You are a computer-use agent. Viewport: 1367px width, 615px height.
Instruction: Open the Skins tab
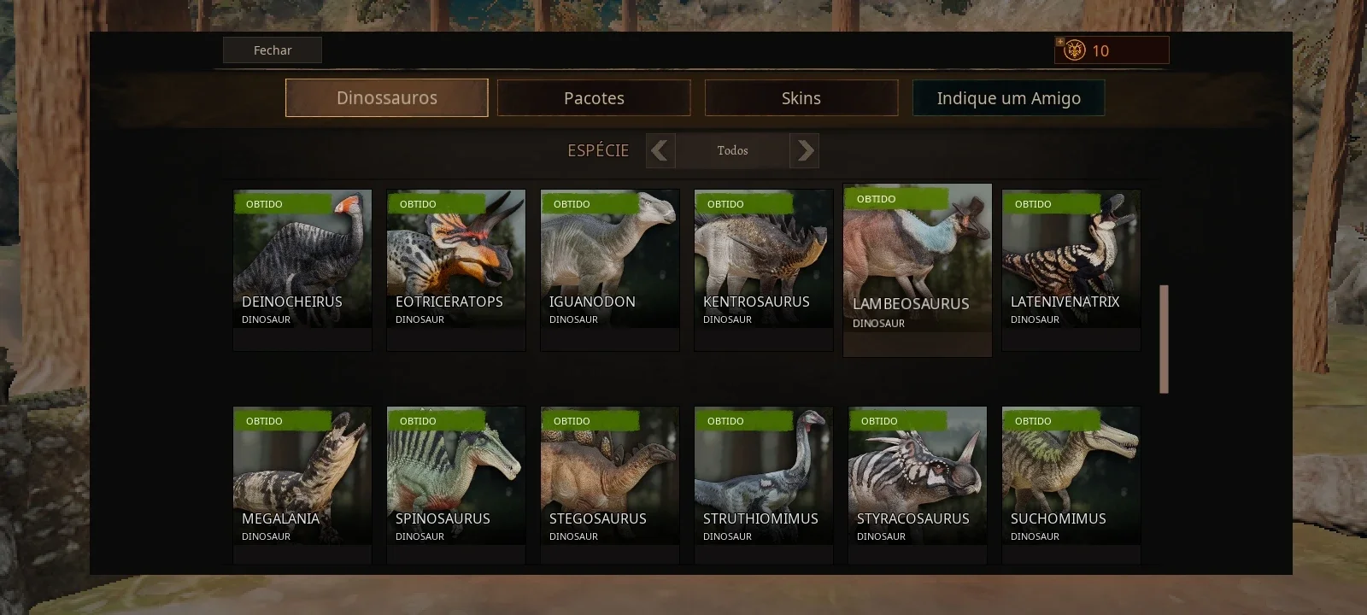pyautogui.click(x=801, y=98)
